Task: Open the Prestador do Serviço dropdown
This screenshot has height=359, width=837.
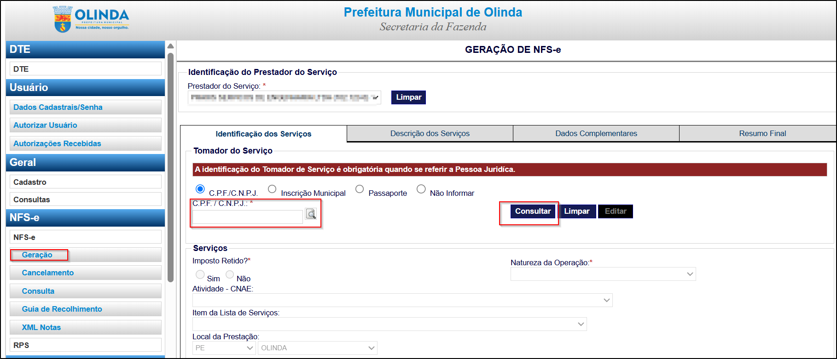Action: tap(284, 97)
